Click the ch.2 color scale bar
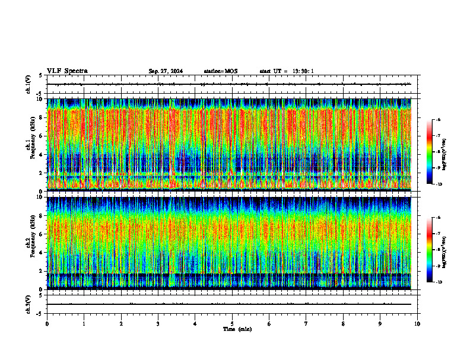The image size is (470, 363). click(x=429, y=250)
